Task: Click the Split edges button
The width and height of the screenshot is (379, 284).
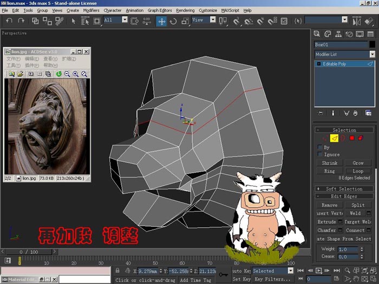Action: (x=358, y=205)
